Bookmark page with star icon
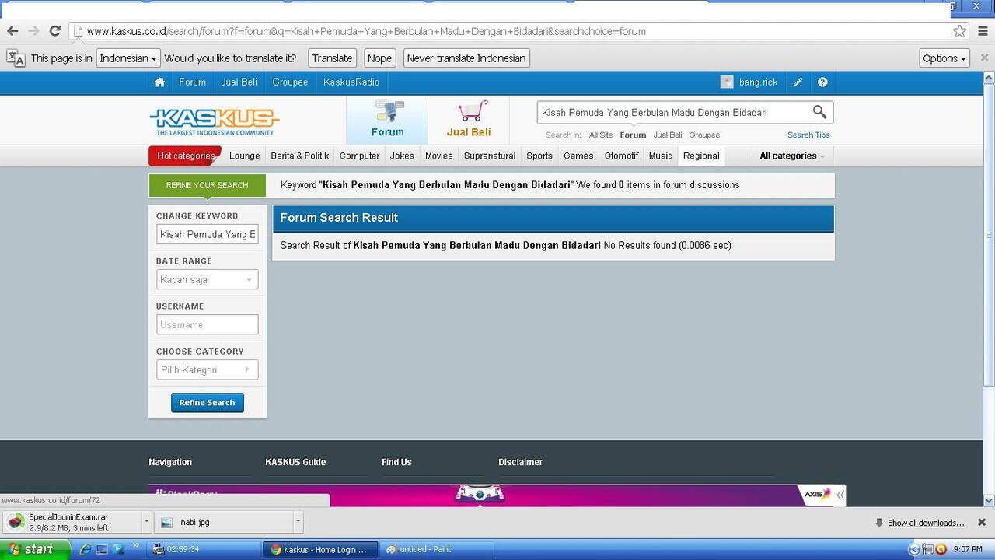 [x=960, y=31]
